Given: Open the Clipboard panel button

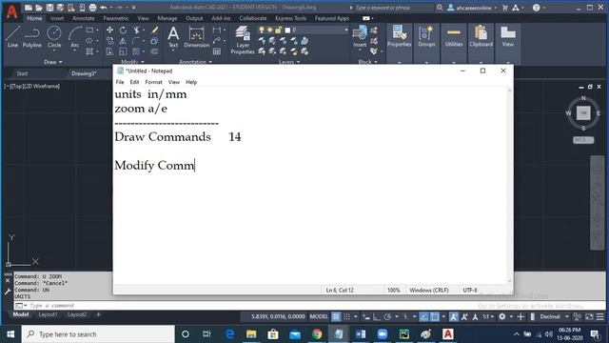Looking at the screenshot, I should coord(481,37).
